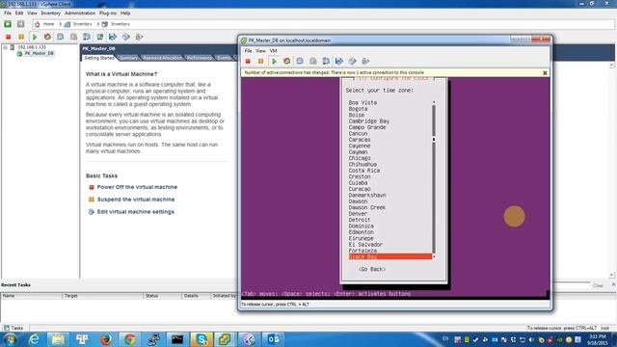The width and height of the screenshot is (617, 347).
Task: Click Edit virtual machine settings link
Action: 135,212
